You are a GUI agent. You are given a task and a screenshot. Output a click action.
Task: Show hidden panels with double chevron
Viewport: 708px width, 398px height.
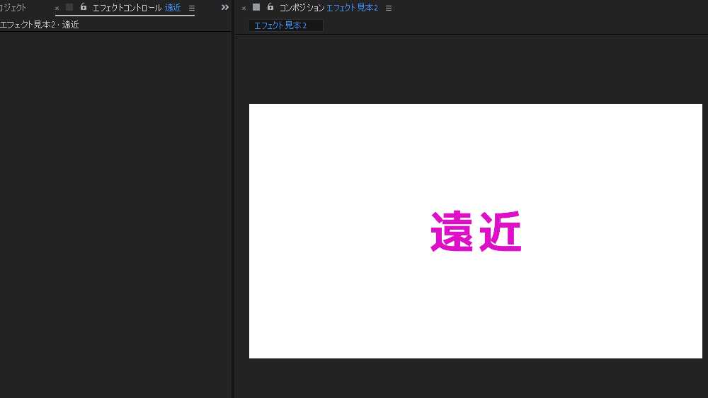(225, 7)
